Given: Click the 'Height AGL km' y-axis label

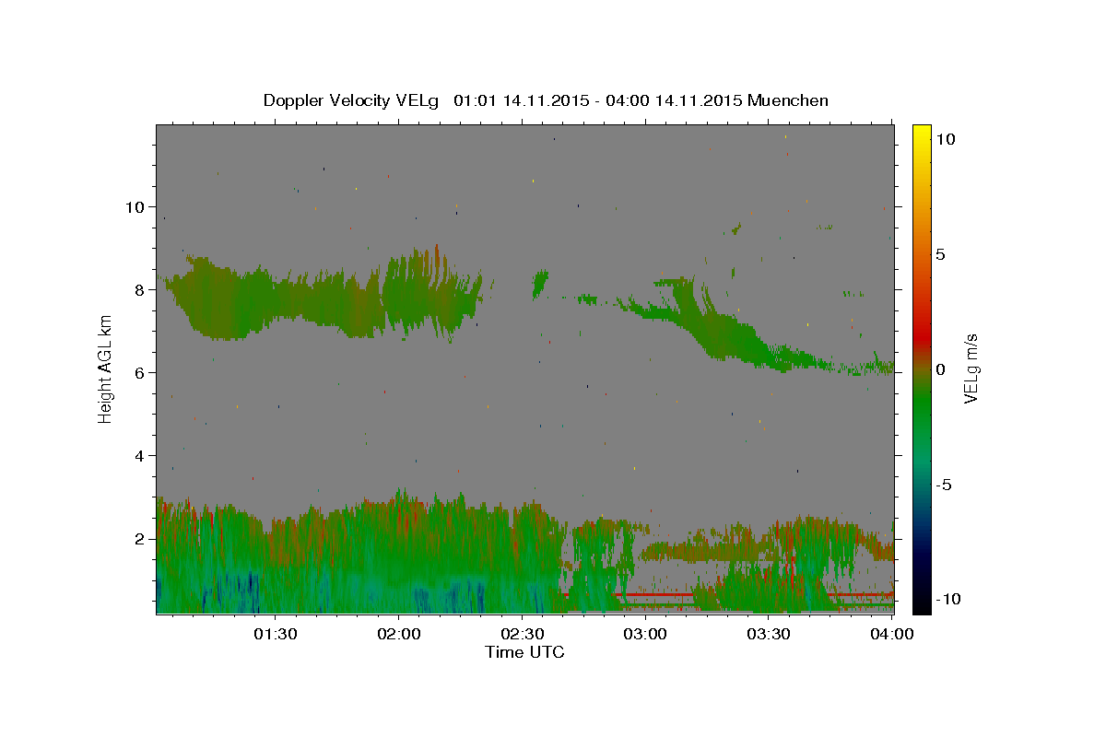Looking at the screenshot, I should pos(105,368).
